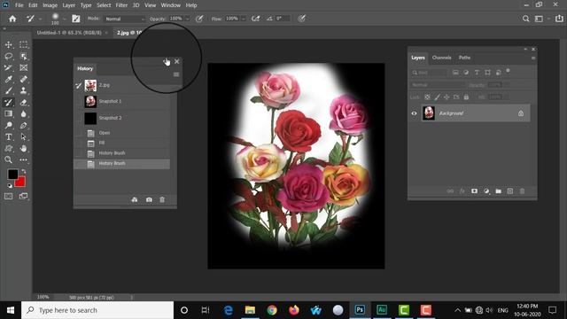The width and height of the screenshot is (567, 319).
Task: Switch to the Paths tab
Action: coord(464,58)
